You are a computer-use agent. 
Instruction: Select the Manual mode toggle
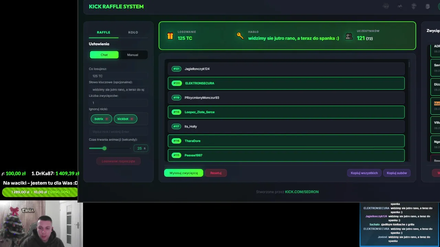point(133,55)
